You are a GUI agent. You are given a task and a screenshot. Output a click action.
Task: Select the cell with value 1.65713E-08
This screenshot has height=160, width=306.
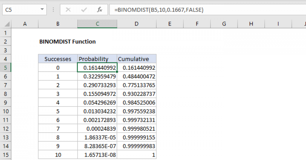tap(97, 154)
